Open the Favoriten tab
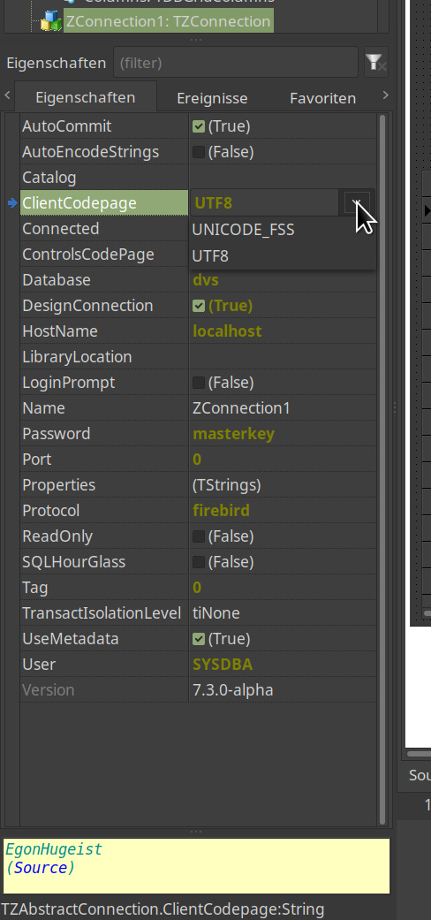The width and height of the screenshot is (431, 920). (322, 98)
